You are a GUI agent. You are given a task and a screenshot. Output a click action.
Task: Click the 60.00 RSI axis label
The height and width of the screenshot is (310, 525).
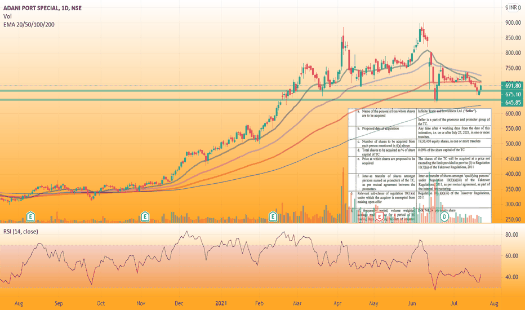point(511,256)
